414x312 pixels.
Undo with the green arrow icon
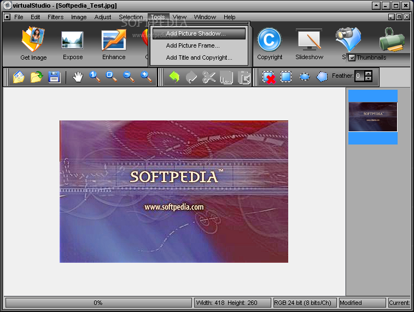174,77
